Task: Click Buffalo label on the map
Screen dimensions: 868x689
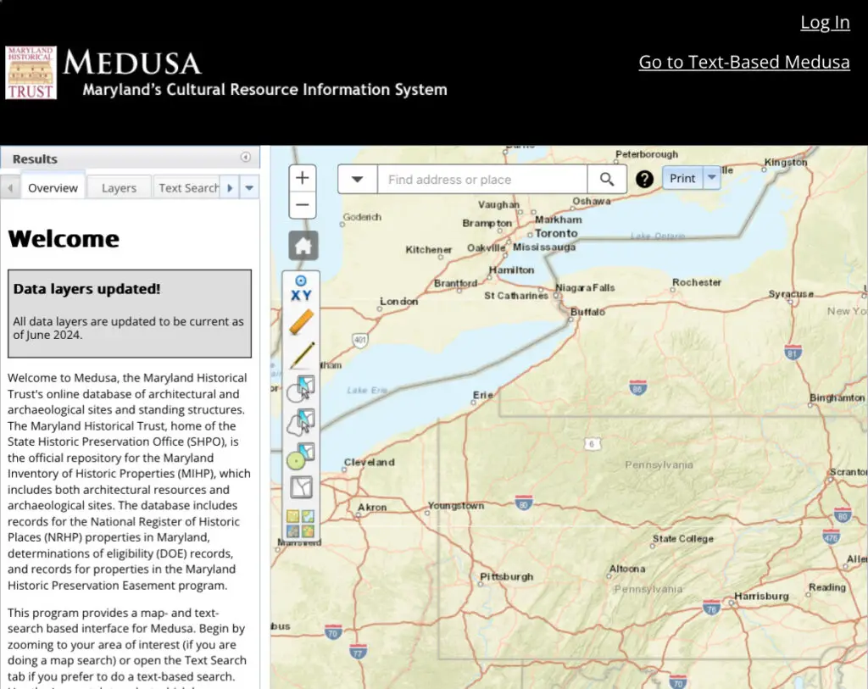Action: (587, 312)
